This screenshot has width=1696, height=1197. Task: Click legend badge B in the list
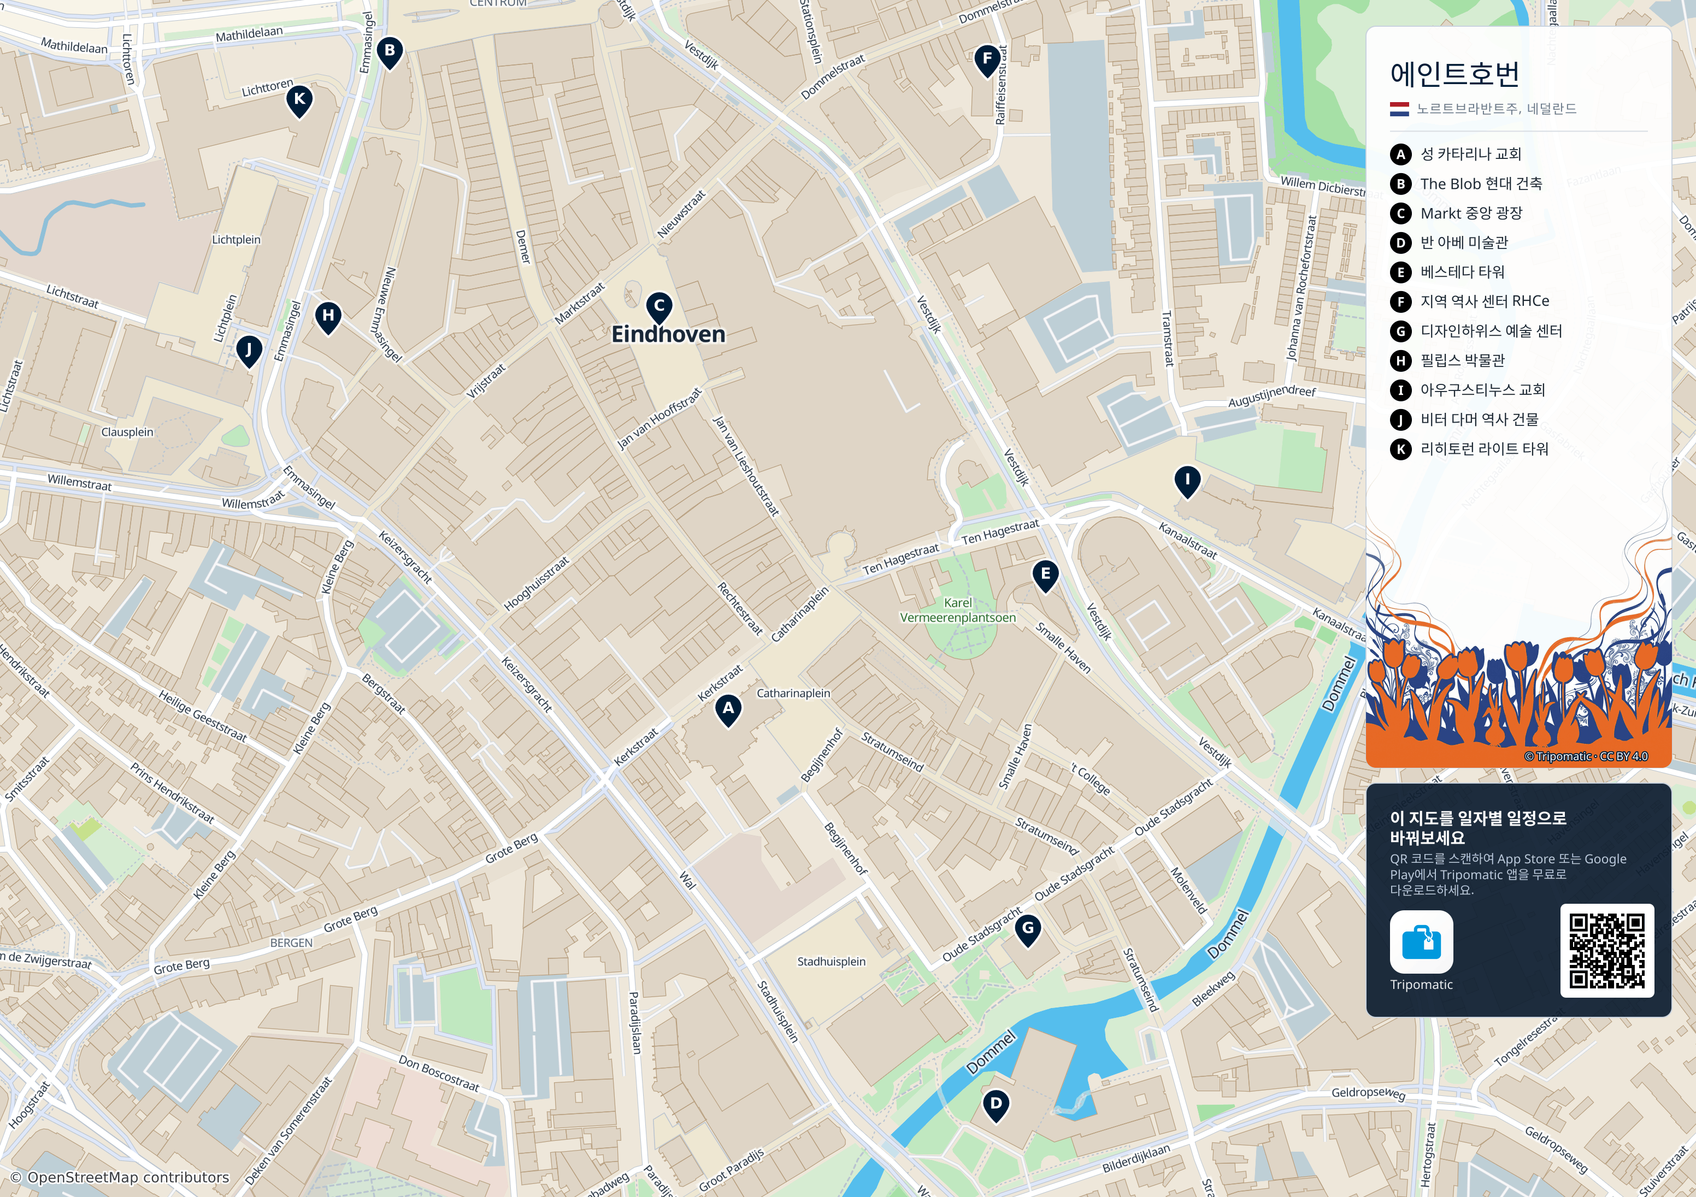1400,184
